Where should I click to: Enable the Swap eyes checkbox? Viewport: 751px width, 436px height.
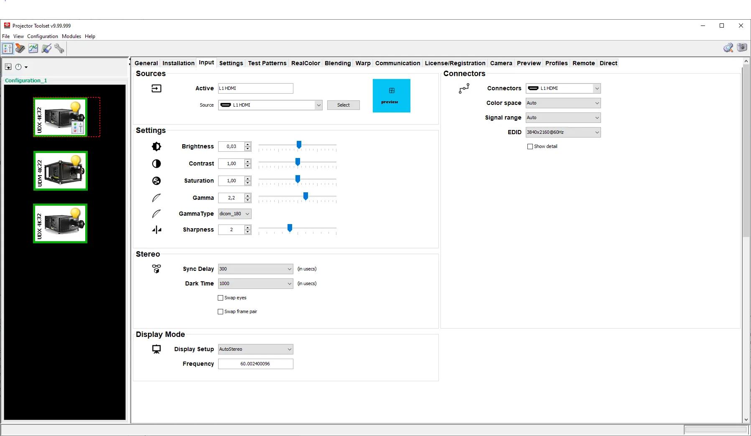[x=221, y=298]
